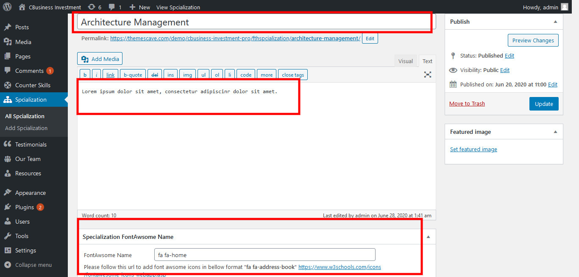The image size is (579, 277).
Task: Click the Testimonials quote icon
Action: point(8,144)
